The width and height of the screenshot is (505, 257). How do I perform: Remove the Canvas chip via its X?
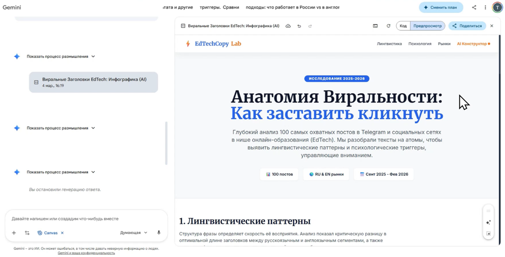coord(63,232)
